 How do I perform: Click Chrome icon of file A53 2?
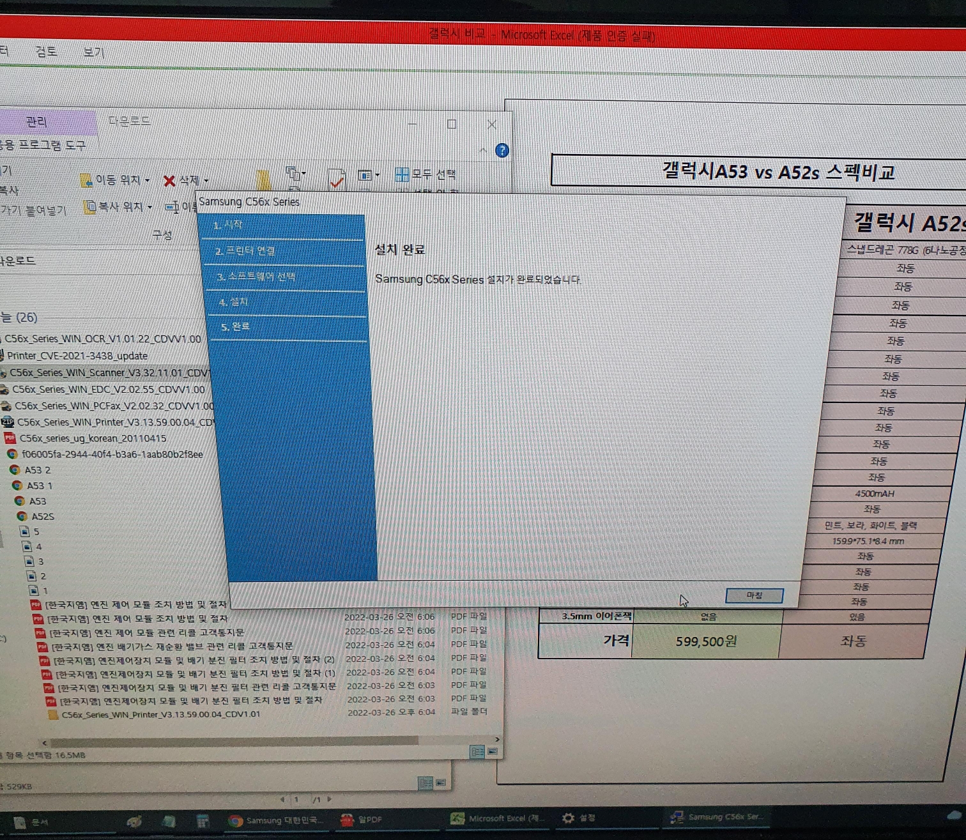[x=15, y=470]
